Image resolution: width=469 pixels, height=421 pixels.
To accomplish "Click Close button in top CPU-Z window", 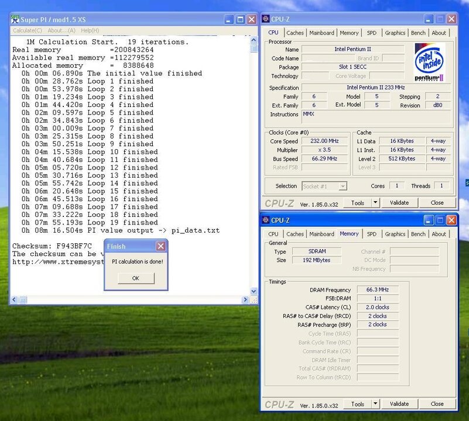I will (437, 203).
